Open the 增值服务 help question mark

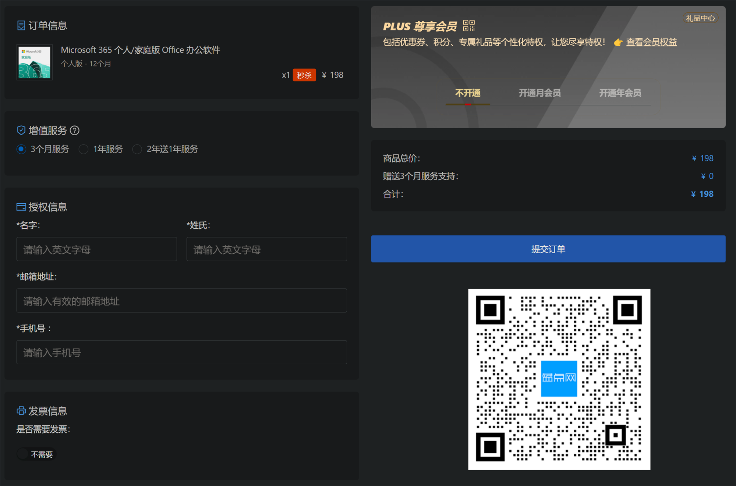click(x=75, y=131)
